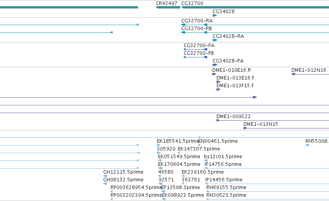Select the 92571 feature label
This screenshot has height=201, width=329.
166,180
